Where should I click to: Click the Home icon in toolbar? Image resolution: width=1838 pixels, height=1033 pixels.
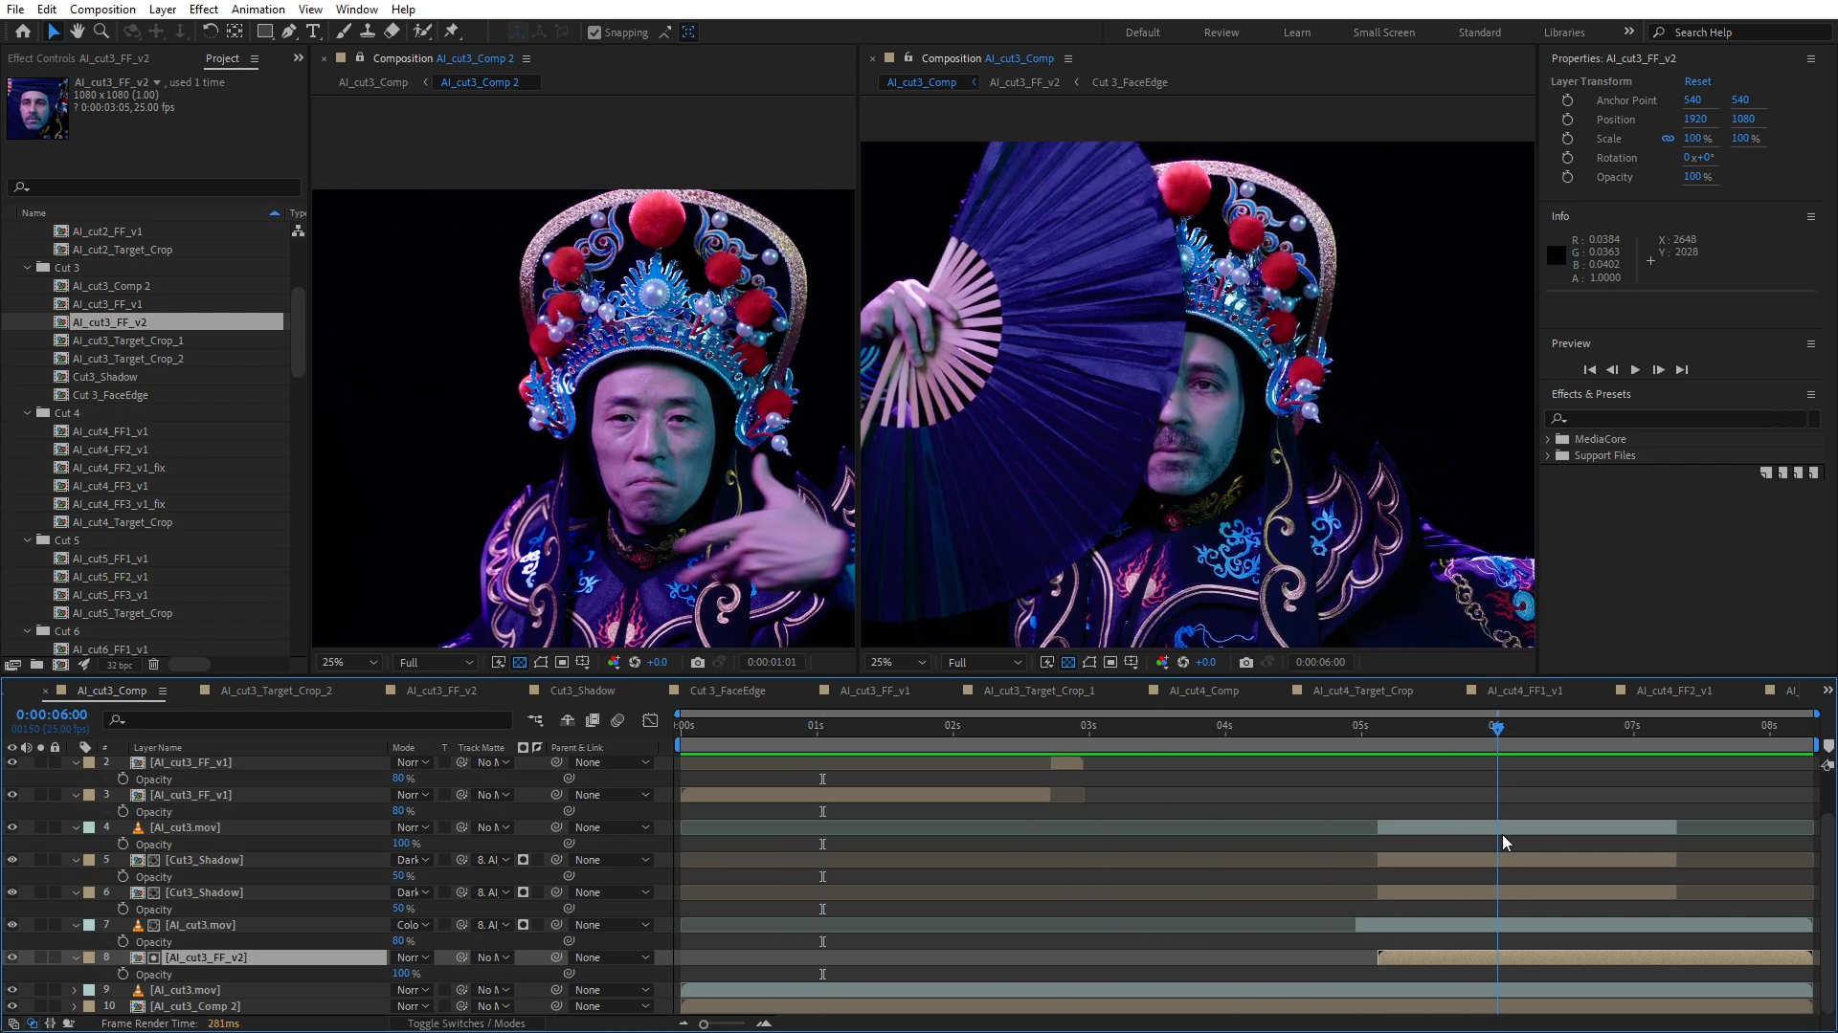pos(23,32)
